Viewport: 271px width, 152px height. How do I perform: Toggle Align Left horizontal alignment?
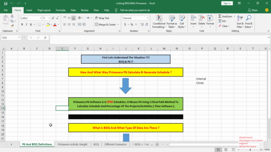65,24
